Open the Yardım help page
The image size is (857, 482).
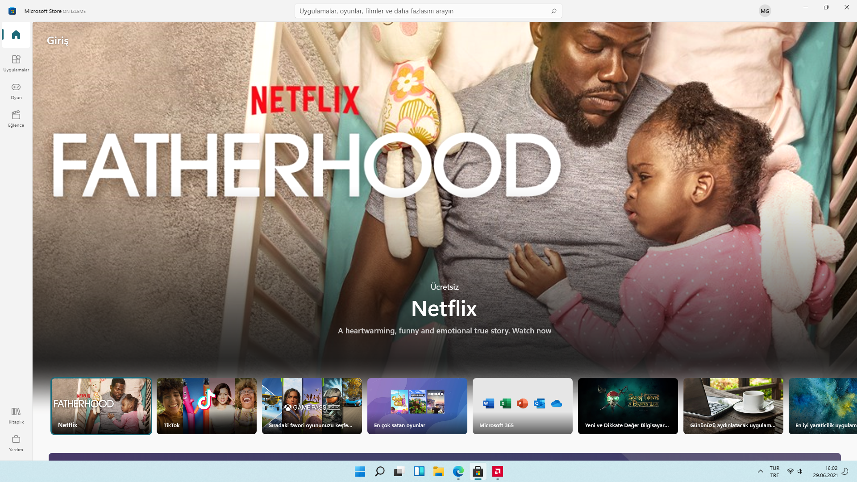pos(16,443)
